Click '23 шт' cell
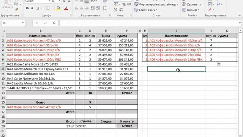The image size is (243, 137). pos(41,126)
